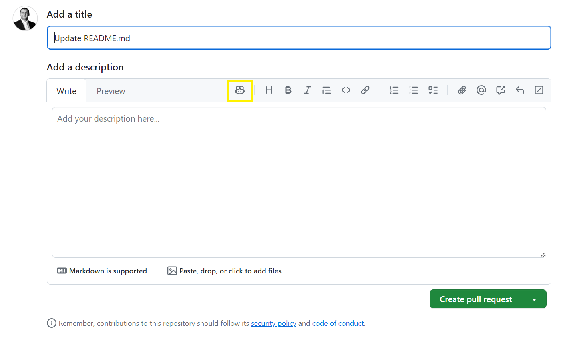Open the security policy link
This screenshot has height=361, width=563.
273,323
